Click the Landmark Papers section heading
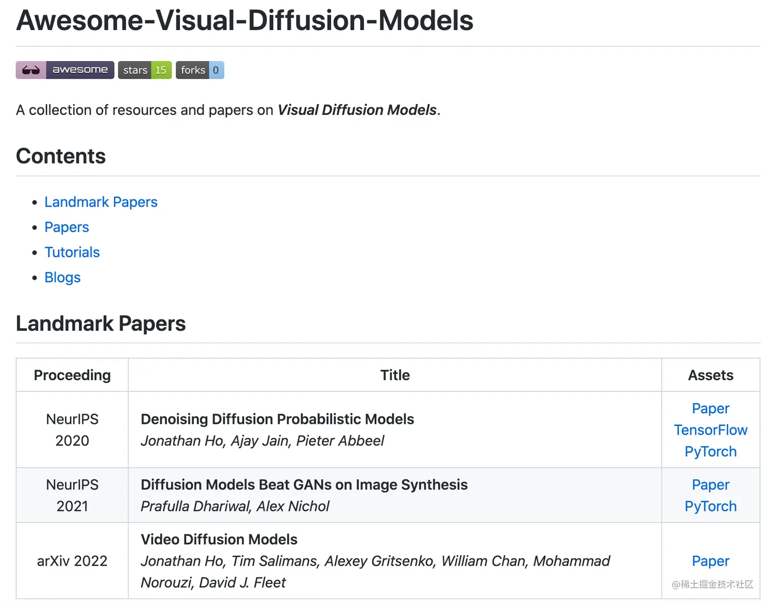Image resolution: width=769 pixels, height=605 pixels. coord(101,324)
